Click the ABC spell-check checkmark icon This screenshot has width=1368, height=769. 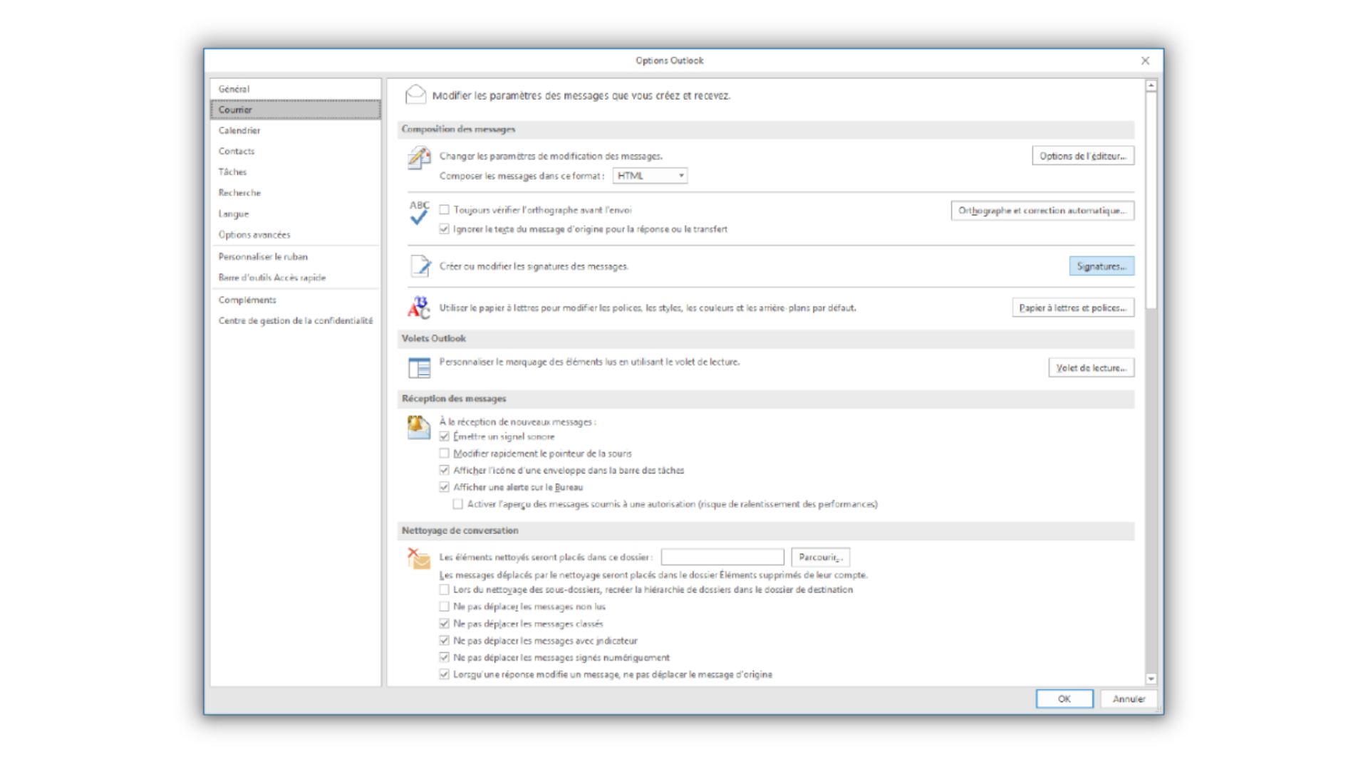point(419,212)
